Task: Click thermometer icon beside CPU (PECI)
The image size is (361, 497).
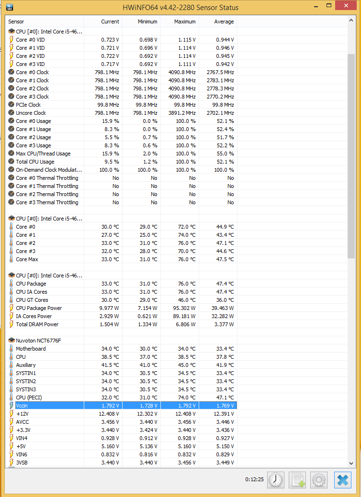Action: point(11,397)
